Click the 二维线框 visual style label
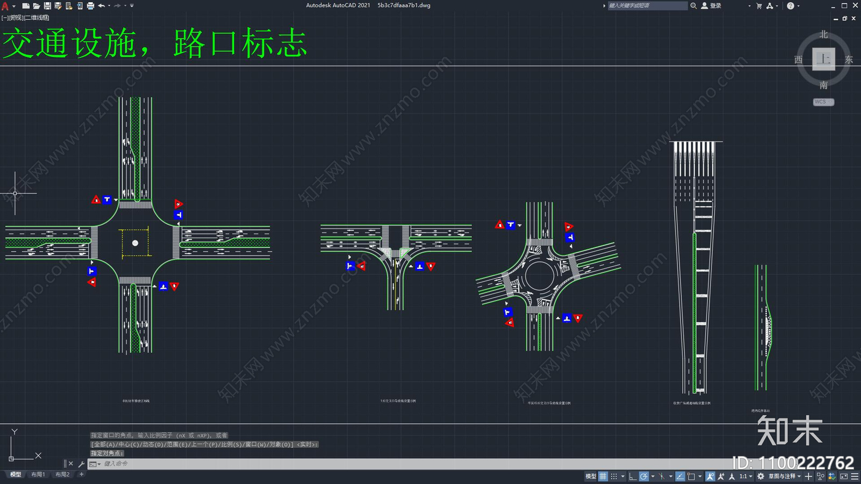This screenshot has width=861, height=484. (37, 18)
